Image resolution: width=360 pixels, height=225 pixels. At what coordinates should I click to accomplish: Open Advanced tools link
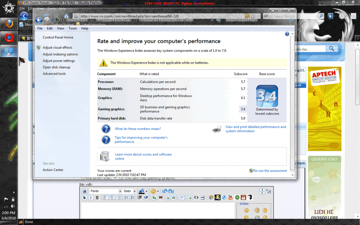point(54,74)
